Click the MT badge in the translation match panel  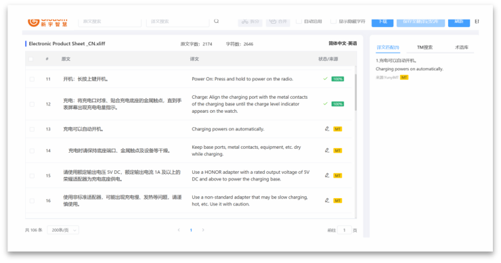[x=404, y=78]
